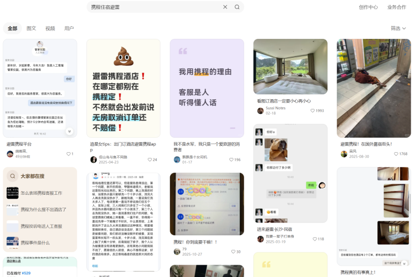This screenshot has width=413, height=277.
Task: Switch to the 图文 tab
Action: [x=31, y=28]
